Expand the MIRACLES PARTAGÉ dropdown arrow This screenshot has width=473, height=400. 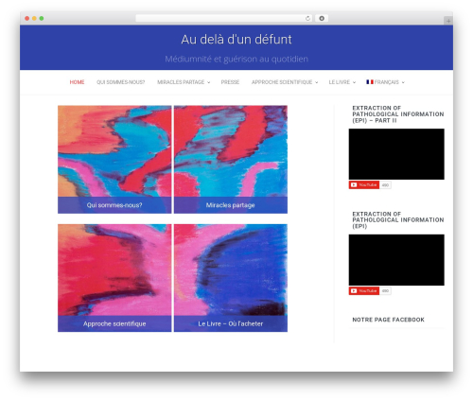(208, 82)
